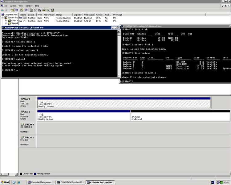Click the DE language indicator in tray
The width and height of the screenshot is (231, 185).
coord(213,182)
